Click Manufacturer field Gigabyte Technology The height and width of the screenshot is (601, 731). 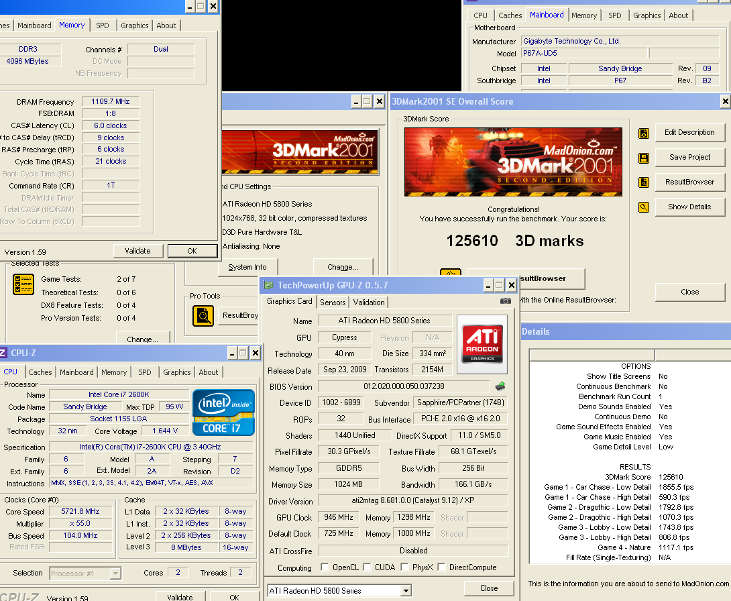tap(620, 41)
